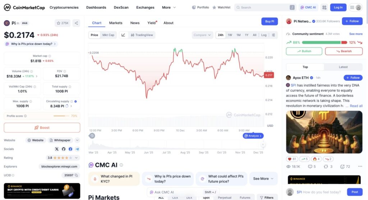This screenshot has width=368, height=200.
Task: Switch to the Markets tab
Action: pyautogui.click(x=116, y=23)
